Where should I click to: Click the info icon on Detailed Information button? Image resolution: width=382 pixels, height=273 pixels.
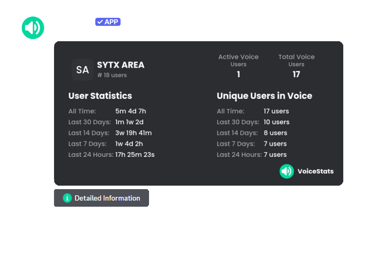[x=67, y=198]
